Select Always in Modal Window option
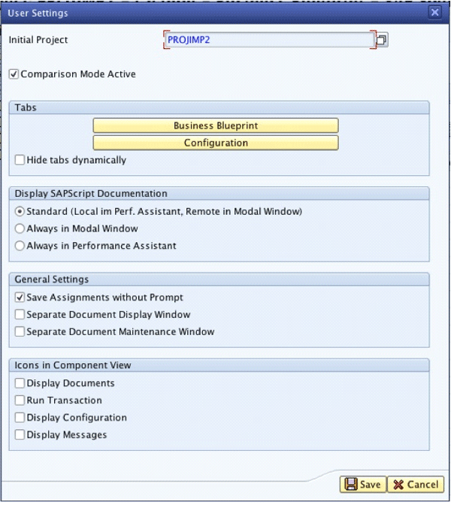Image resolution: width=451 pixels, height=517 pixels. coord(20,228)
